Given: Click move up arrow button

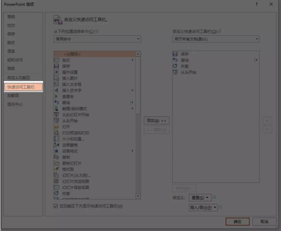Looking at the screenshot, I should click(x=267, y=121).
